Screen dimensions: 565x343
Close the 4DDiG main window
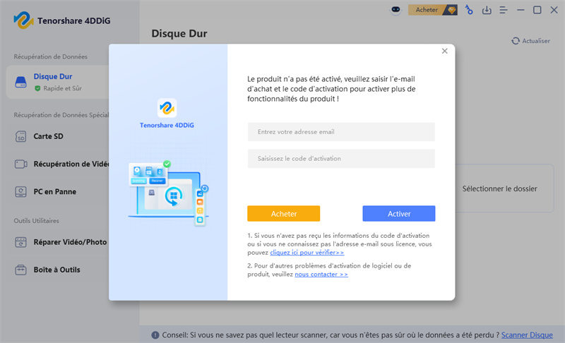point(554,10)
